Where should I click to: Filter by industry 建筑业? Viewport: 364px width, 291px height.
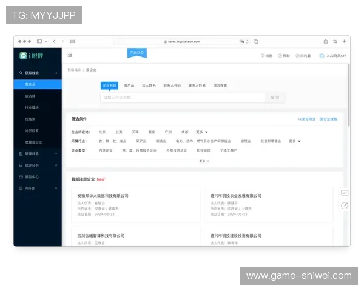(246, 141)
